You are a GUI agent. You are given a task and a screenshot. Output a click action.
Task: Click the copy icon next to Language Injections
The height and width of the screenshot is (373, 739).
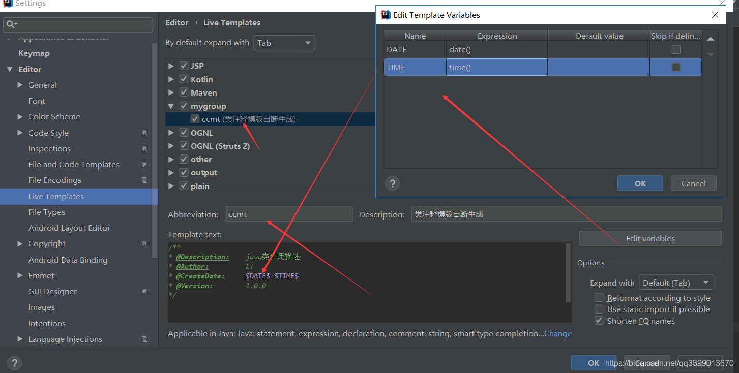(x=144, y=339)
